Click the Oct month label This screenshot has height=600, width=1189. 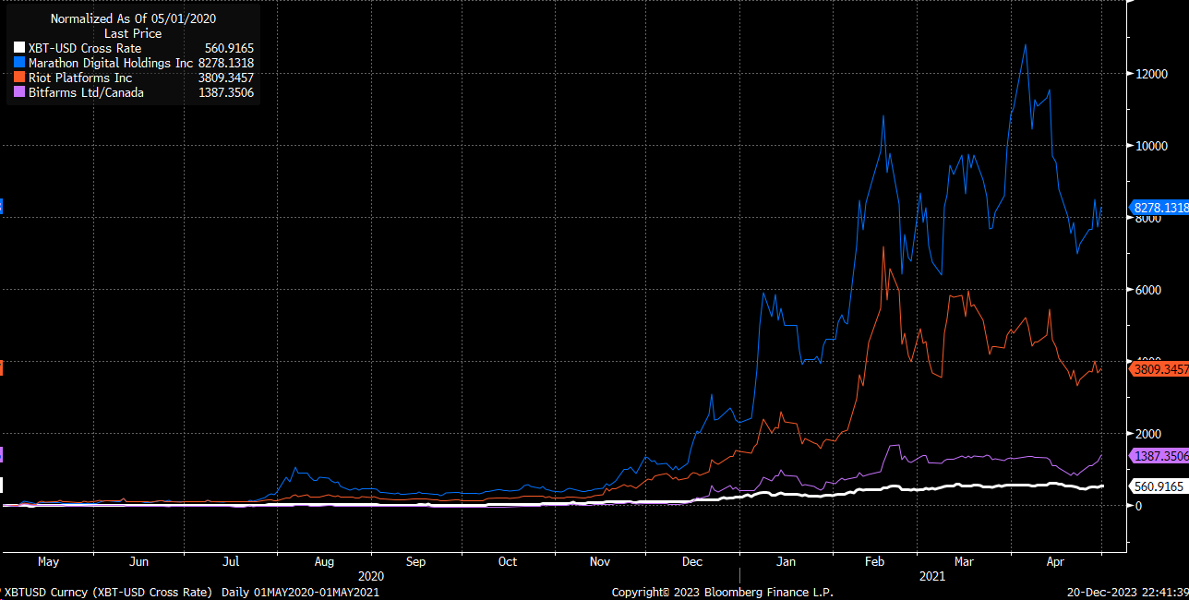click(x=508, y=561)
